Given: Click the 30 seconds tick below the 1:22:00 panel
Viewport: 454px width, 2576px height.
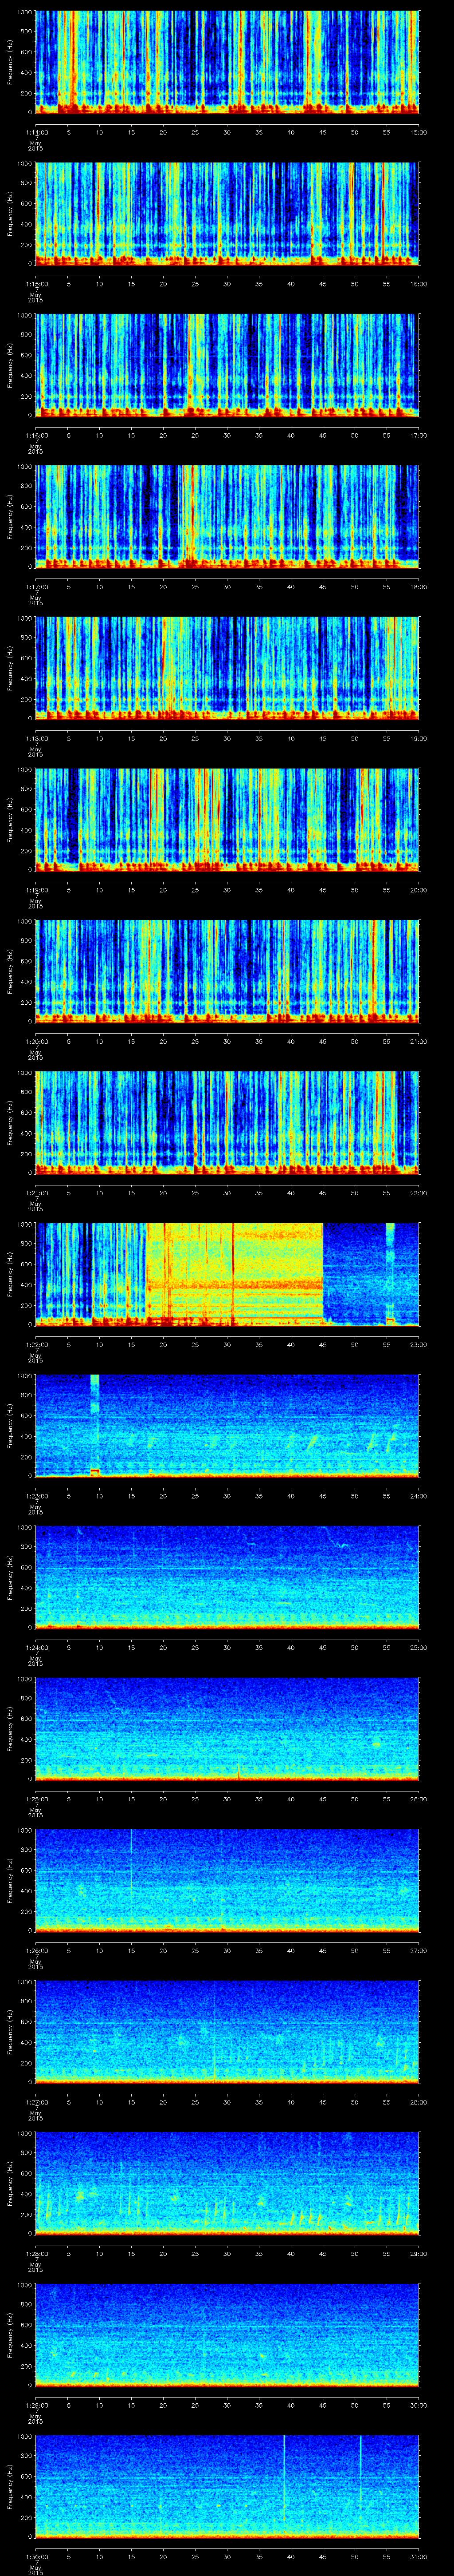Looking at the screenshot, I should [x=227, y=1344].
